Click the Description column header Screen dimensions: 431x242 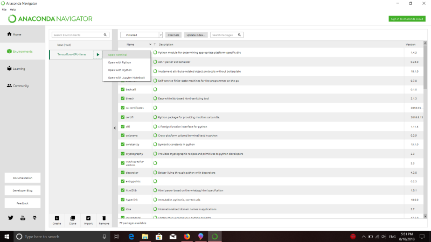pos(166,45)
